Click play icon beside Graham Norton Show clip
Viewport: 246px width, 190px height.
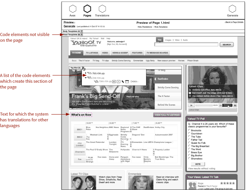(190, 96)
